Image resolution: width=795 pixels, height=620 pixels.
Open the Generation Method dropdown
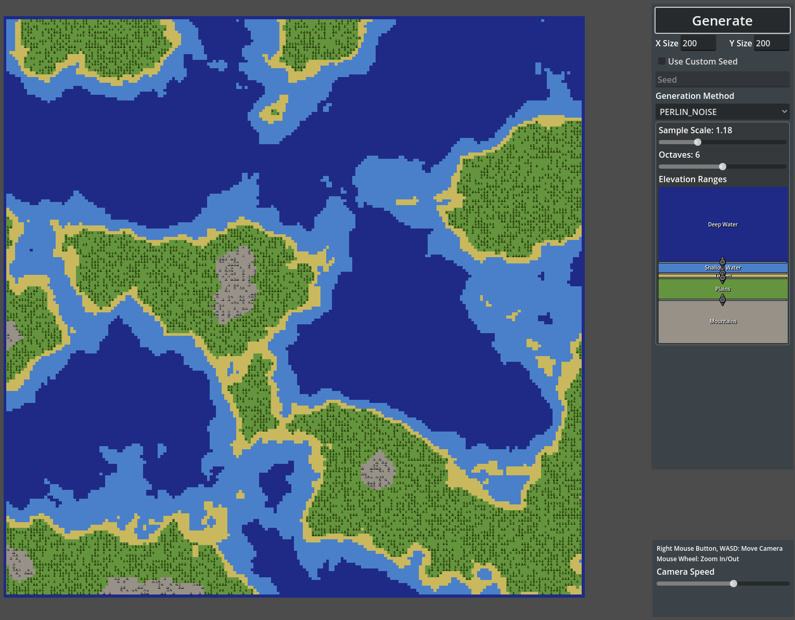pyautogui.click(x=722, y=112)
